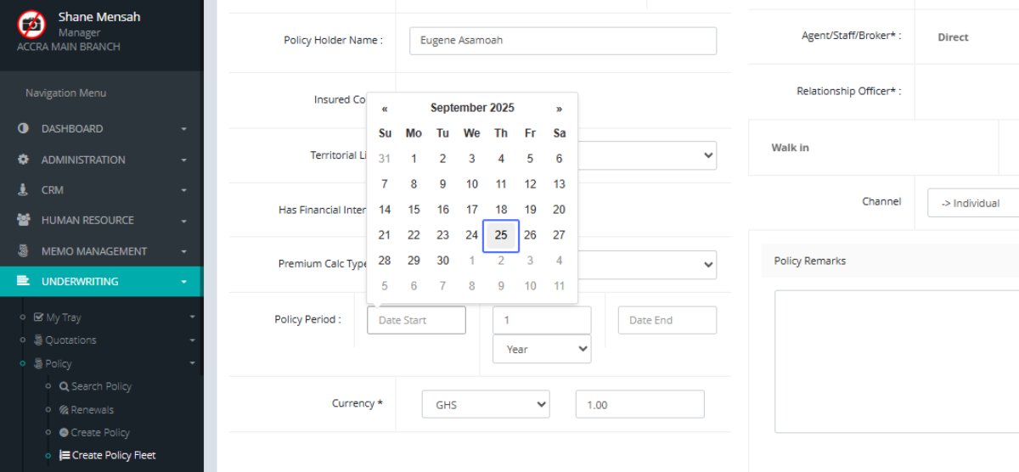Go to previous month in calendar
Viewport: 1019px width, 472px height.
(385, 109)
